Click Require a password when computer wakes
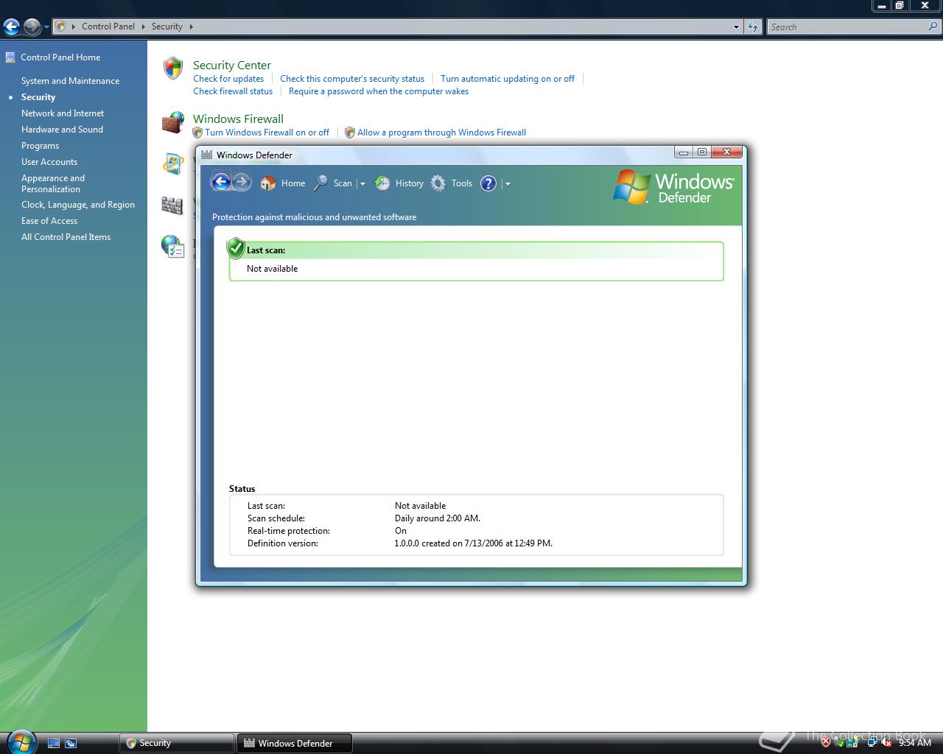Viewport: 943px width, 754px height. click(379, 91)
